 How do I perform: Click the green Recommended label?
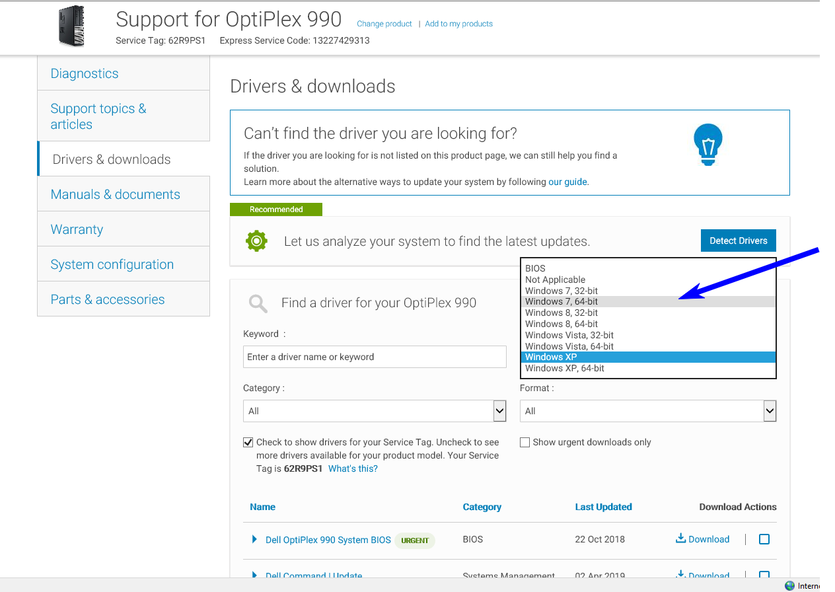point(276,209)
